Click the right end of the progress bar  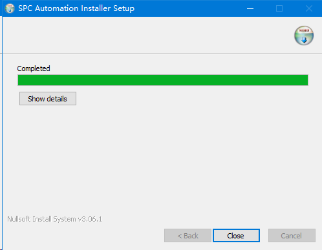click(x=306, y=80)
